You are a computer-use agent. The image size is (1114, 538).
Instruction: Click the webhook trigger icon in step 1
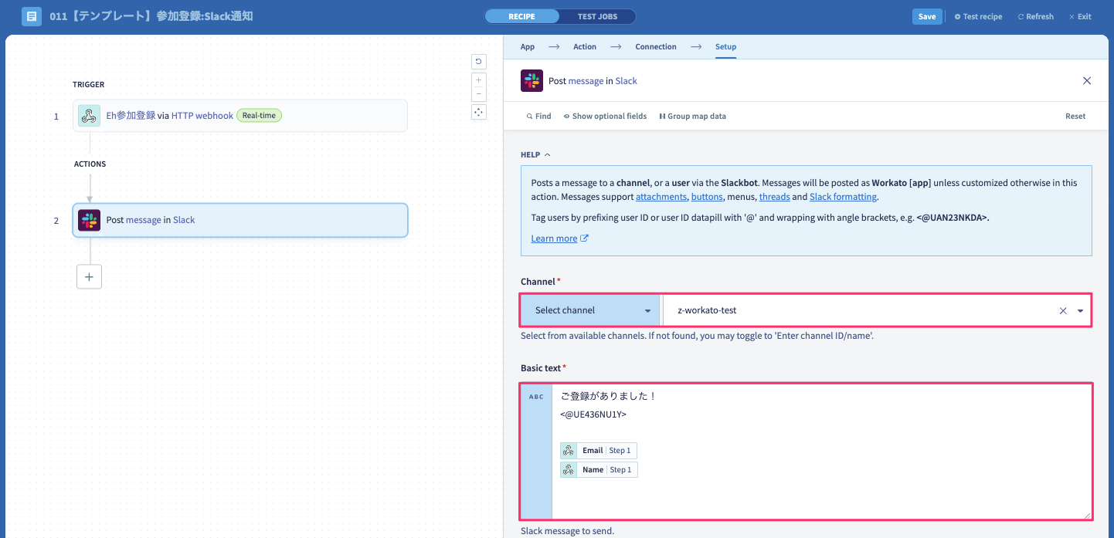(89, 116)
